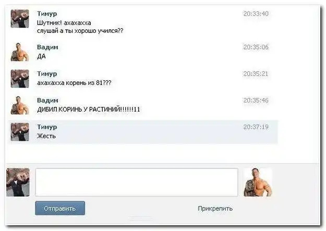This screenshot has height=231, width=326.
Task: Click own profile photo left of input box
Action: 18,183
